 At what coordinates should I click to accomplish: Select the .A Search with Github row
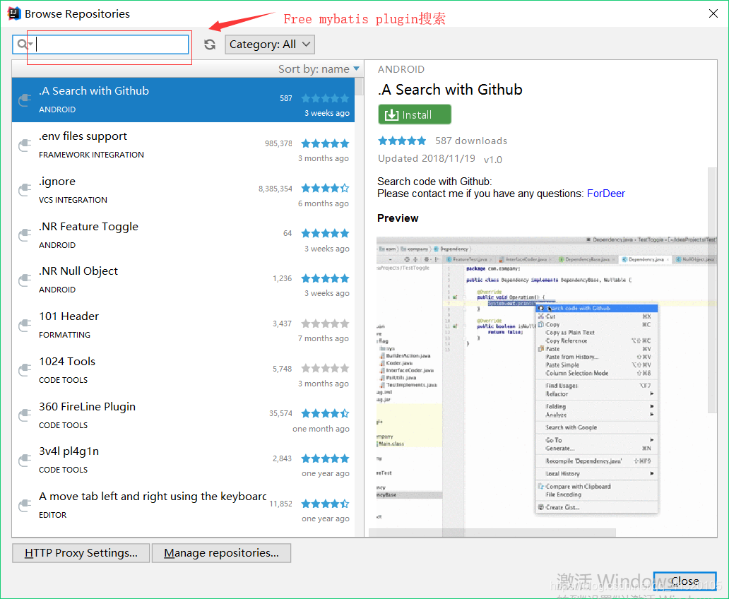pyautogui.click(x=183, y=100)
